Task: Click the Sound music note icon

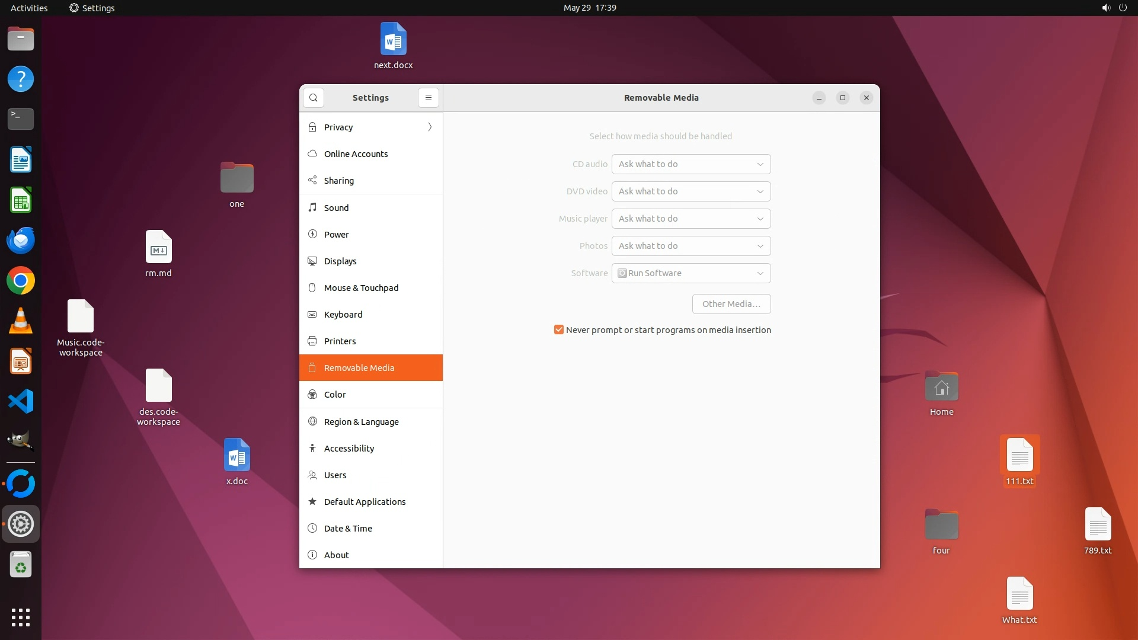Action: tap(312, 207)
